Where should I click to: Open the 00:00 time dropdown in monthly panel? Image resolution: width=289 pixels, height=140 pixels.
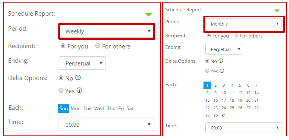pos(243,128)
